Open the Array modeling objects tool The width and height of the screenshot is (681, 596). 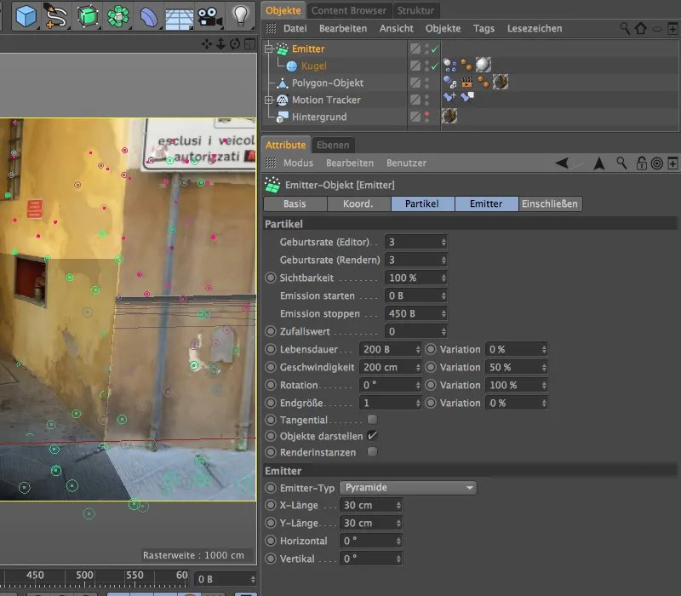point(118,16)
